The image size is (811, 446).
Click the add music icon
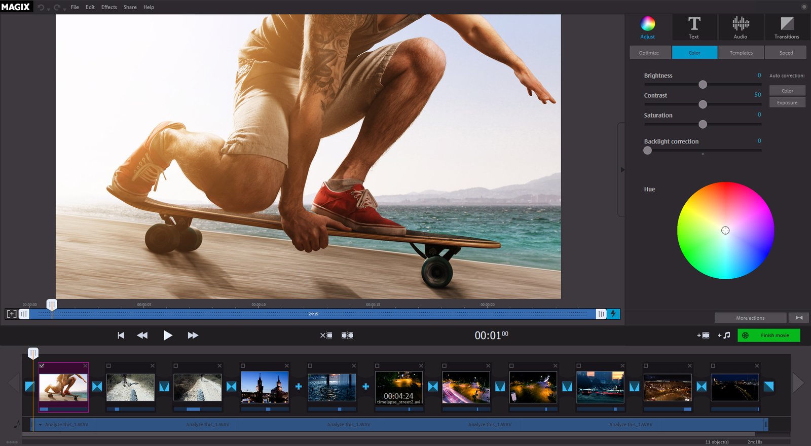[724, 336]
